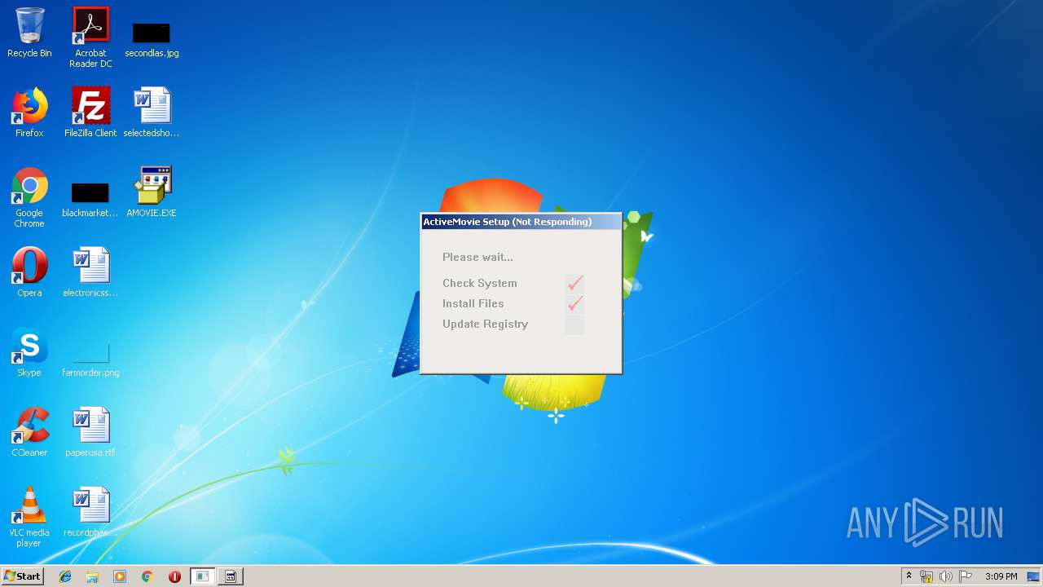Open Internet Explorer in the taskbar
The width and height of the screenshot is (1043, 587).
point(65,576)
